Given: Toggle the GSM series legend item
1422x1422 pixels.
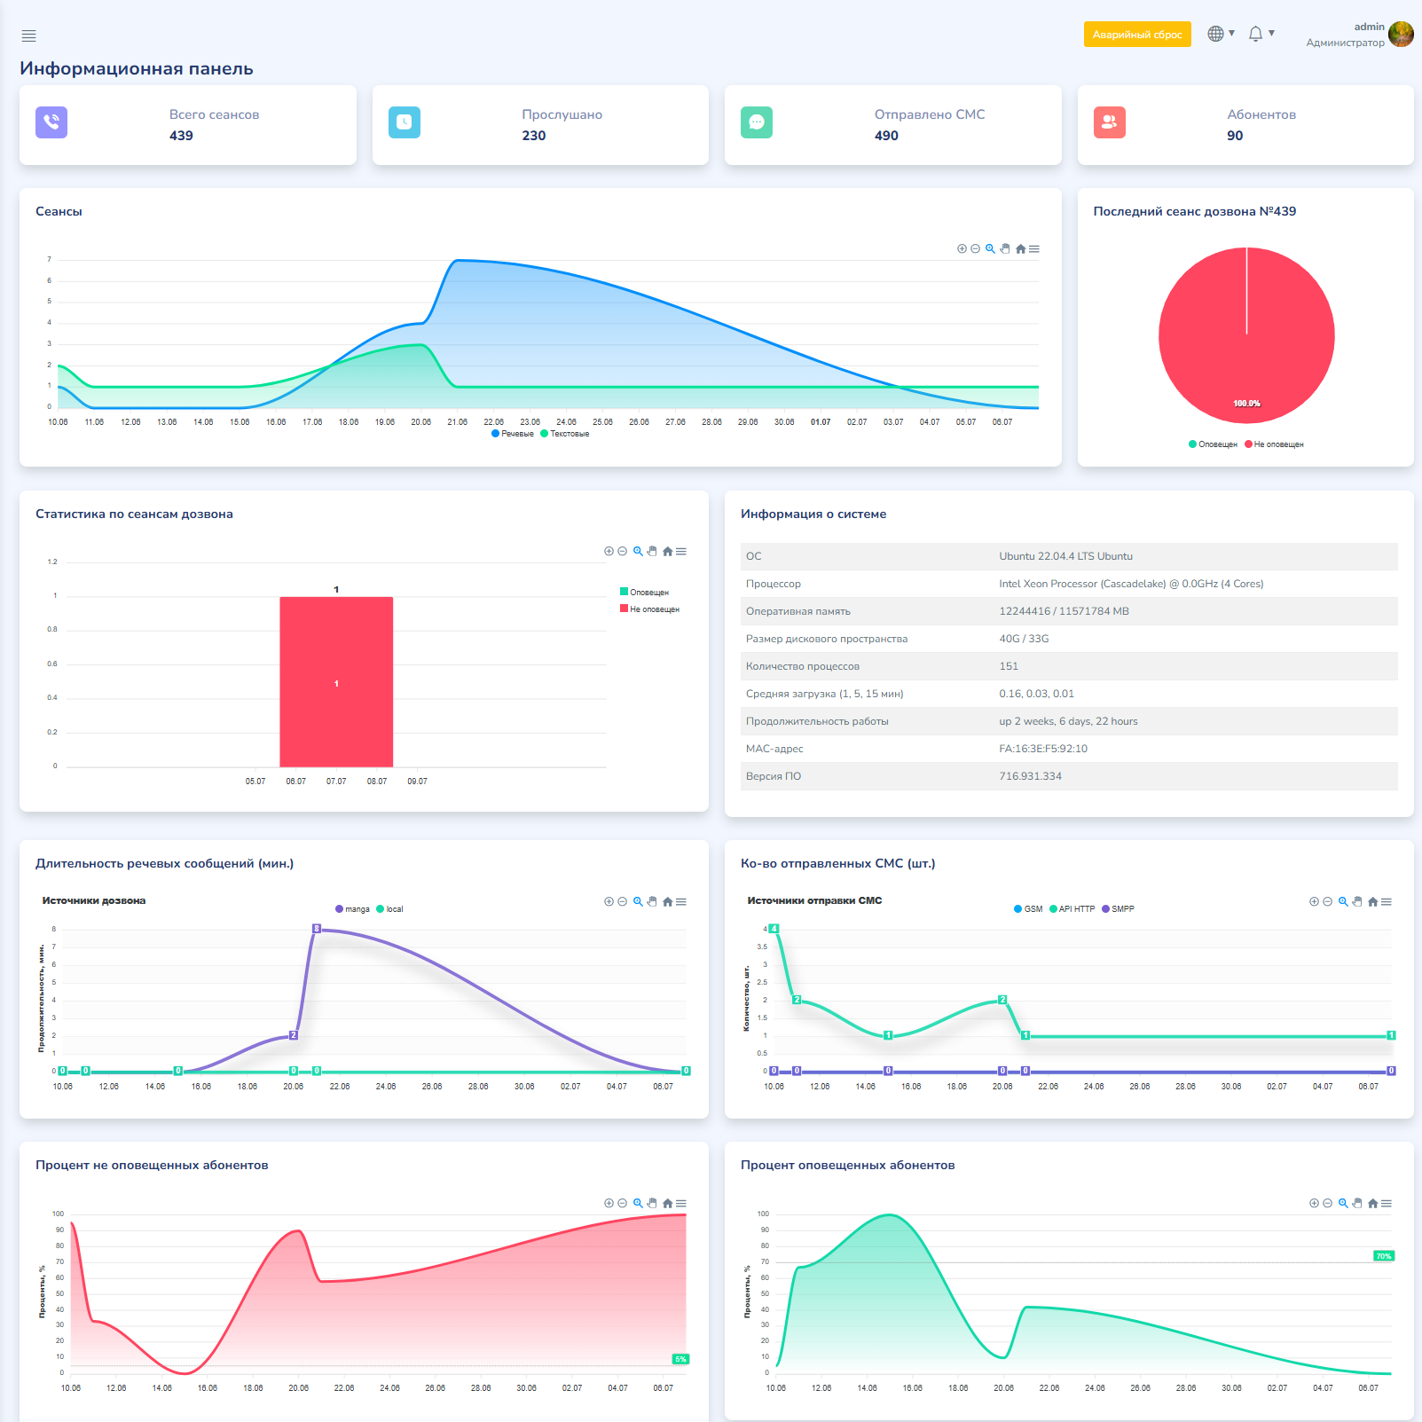Looking at the screenshot, I should pos(1029,909).
